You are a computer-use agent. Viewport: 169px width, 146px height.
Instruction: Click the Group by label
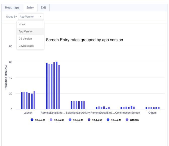pos(11,17)
